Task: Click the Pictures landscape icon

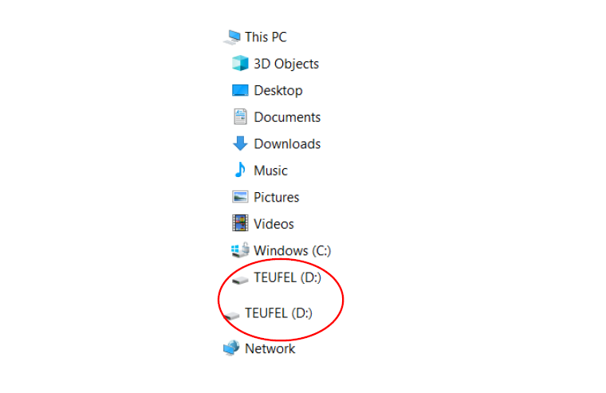Action: pyautogui.click(x=240, y=197)
